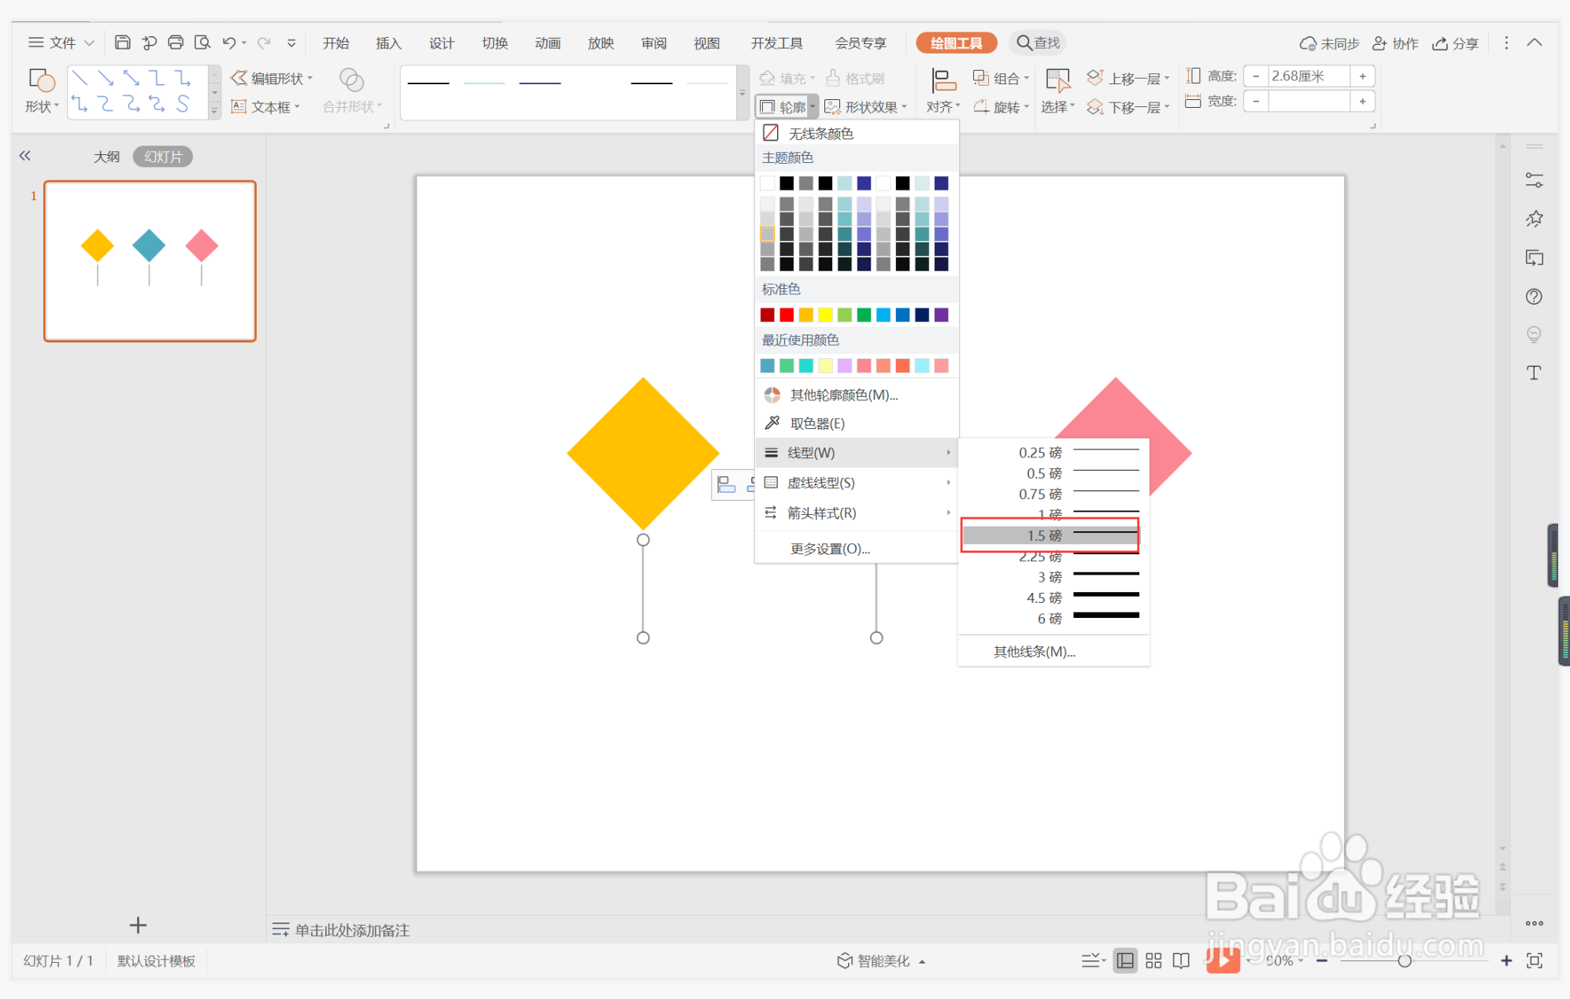The height and width of the screenshot is (999, 1570).
Task: Start slideshow with orange play button
Action: [1222, 960]
